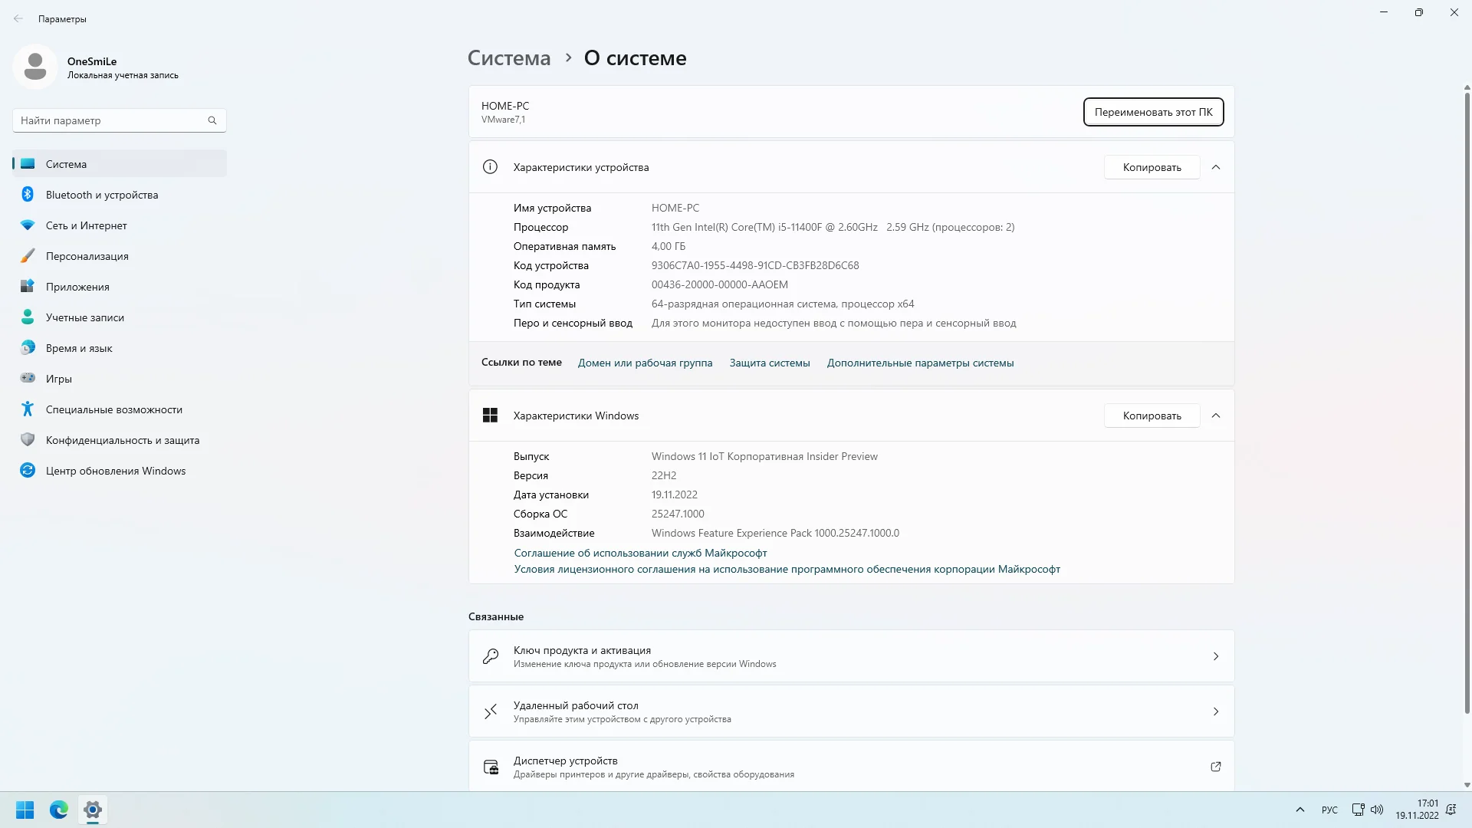Copy device specifications with Копировать
This screenshot has width=1472, height=828.
point(1152,167)
